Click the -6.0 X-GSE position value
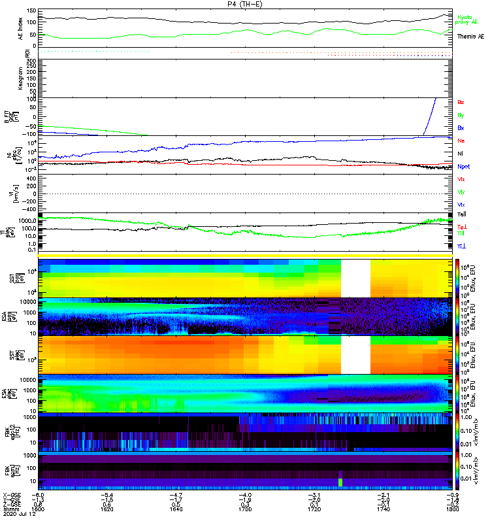Image resolution: width=490 pixels, height=523 pixels. (38, 495)
